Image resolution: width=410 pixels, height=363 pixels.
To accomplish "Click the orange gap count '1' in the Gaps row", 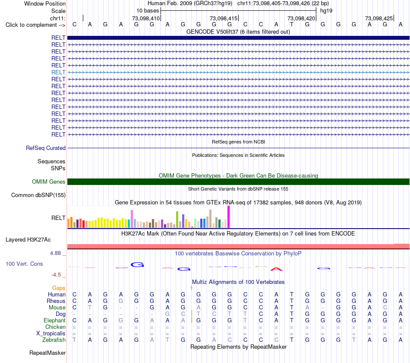I will (191, 288).
